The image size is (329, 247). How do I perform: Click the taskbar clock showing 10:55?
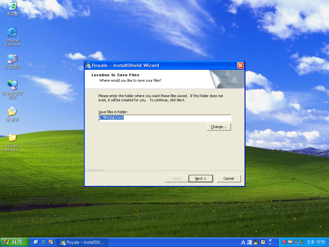point(316,242)
